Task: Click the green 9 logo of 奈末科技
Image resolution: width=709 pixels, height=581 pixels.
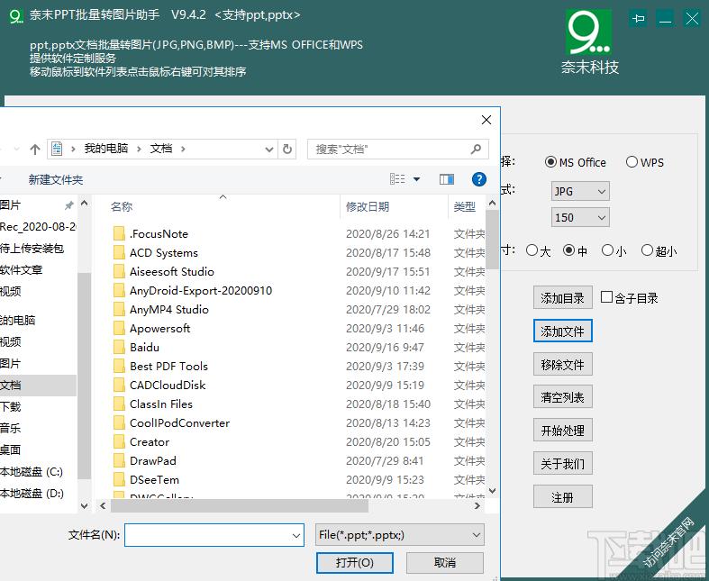Action: 588,32
